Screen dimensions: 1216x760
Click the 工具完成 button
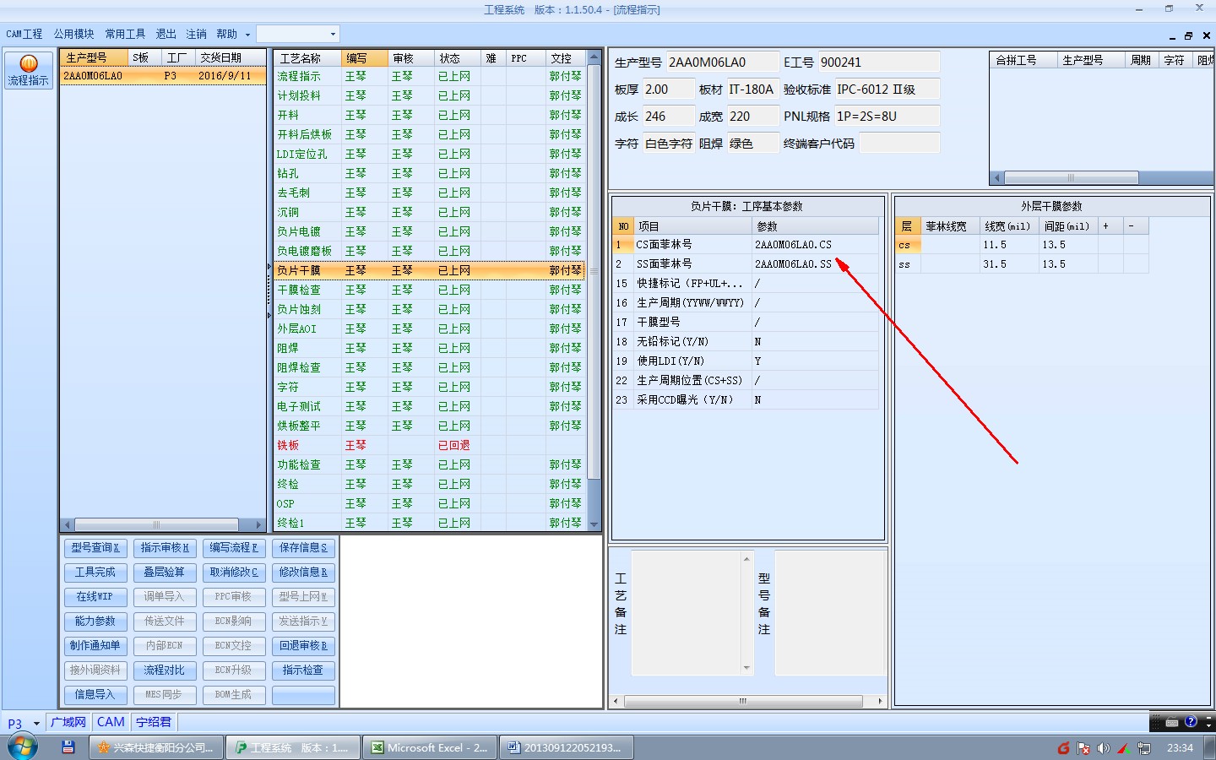pos(95,573)
